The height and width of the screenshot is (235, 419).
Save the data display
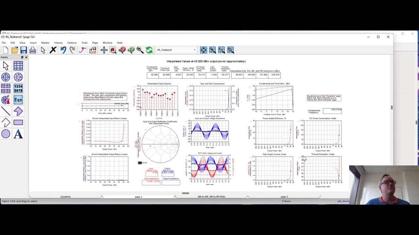(x=24, y=50)
